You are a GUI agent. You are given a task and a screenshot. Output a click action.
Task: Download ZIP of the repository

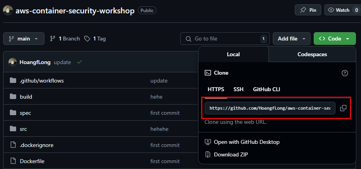point(231,154)
